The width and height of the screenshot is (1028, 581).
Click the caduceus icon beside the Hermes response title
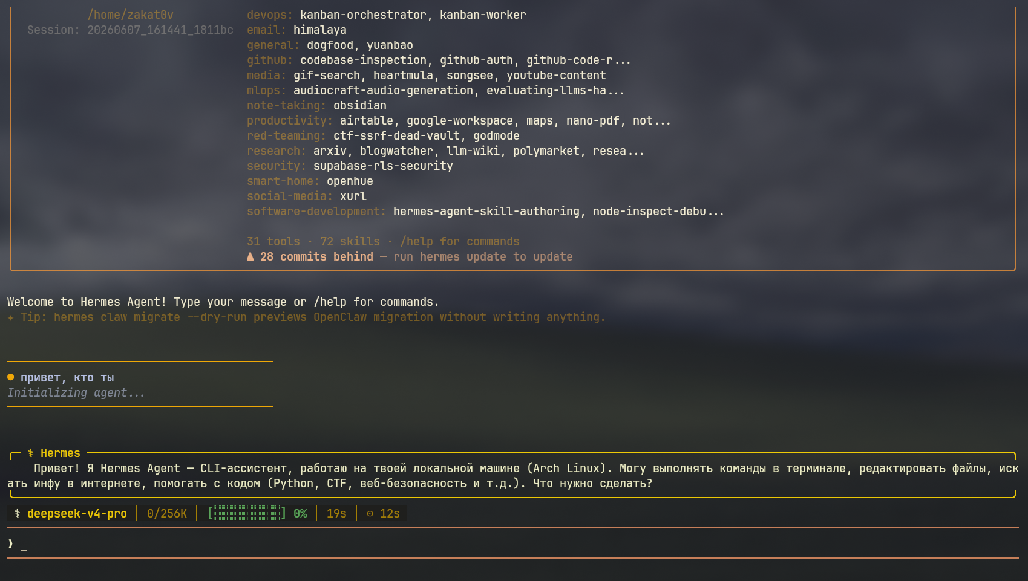click(x=30, y=453)
